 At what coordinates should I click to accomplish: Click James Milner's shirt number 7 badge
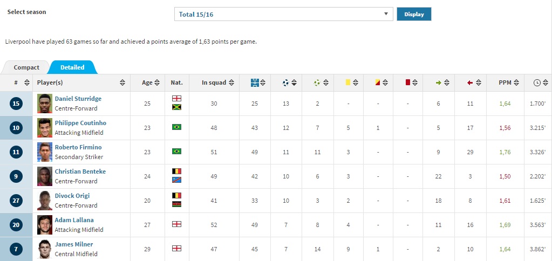click(x=16, y=249)
